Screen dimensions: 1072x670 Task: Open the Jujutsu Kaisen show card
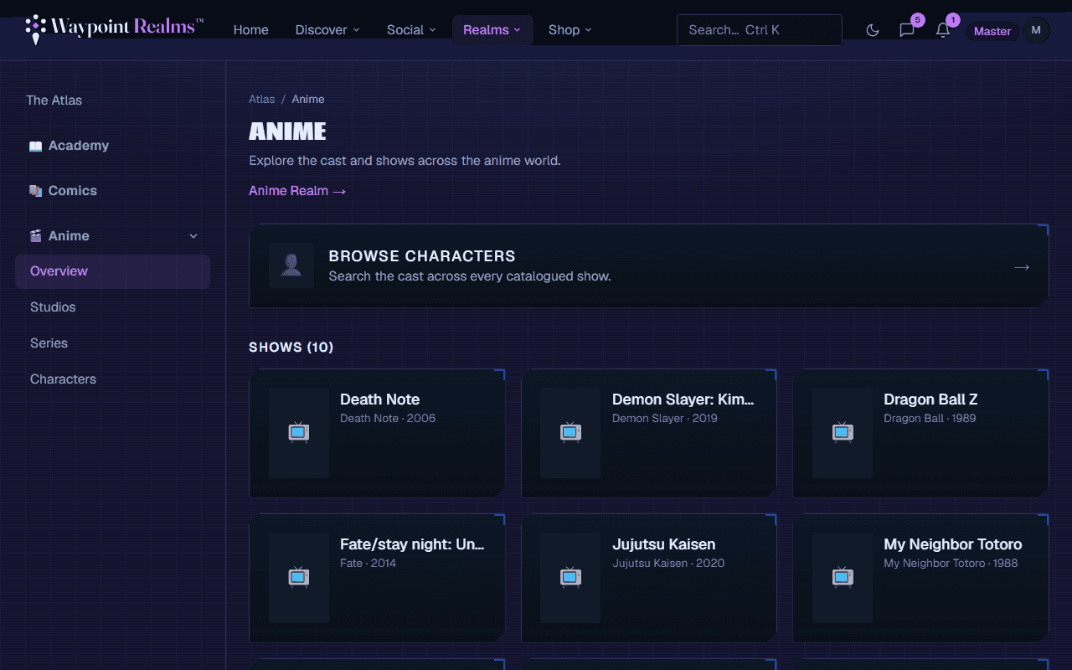pos(649,578)
